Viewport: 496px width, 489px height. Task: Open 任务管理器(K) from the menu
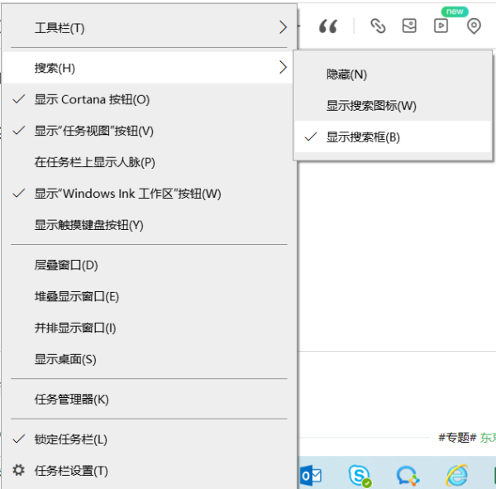pos(147,399)
